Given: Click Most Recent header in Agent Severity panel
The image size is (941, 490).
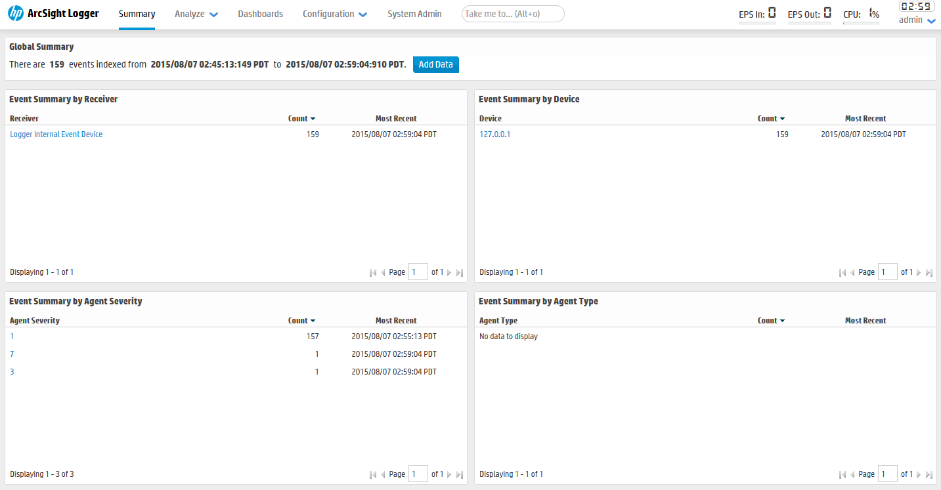Looking at the screenshot, I should tap(396, 321).
